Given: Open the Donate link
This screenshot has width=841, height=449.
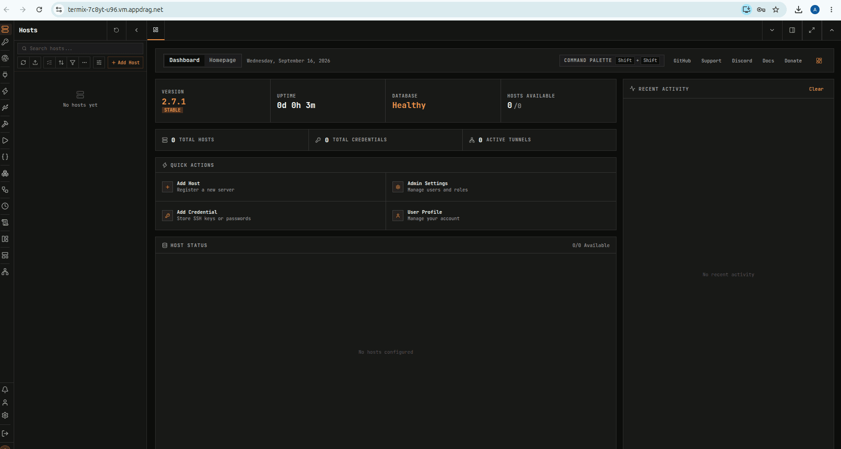Looking at the screenshot, I should click(x=793, y=61).
